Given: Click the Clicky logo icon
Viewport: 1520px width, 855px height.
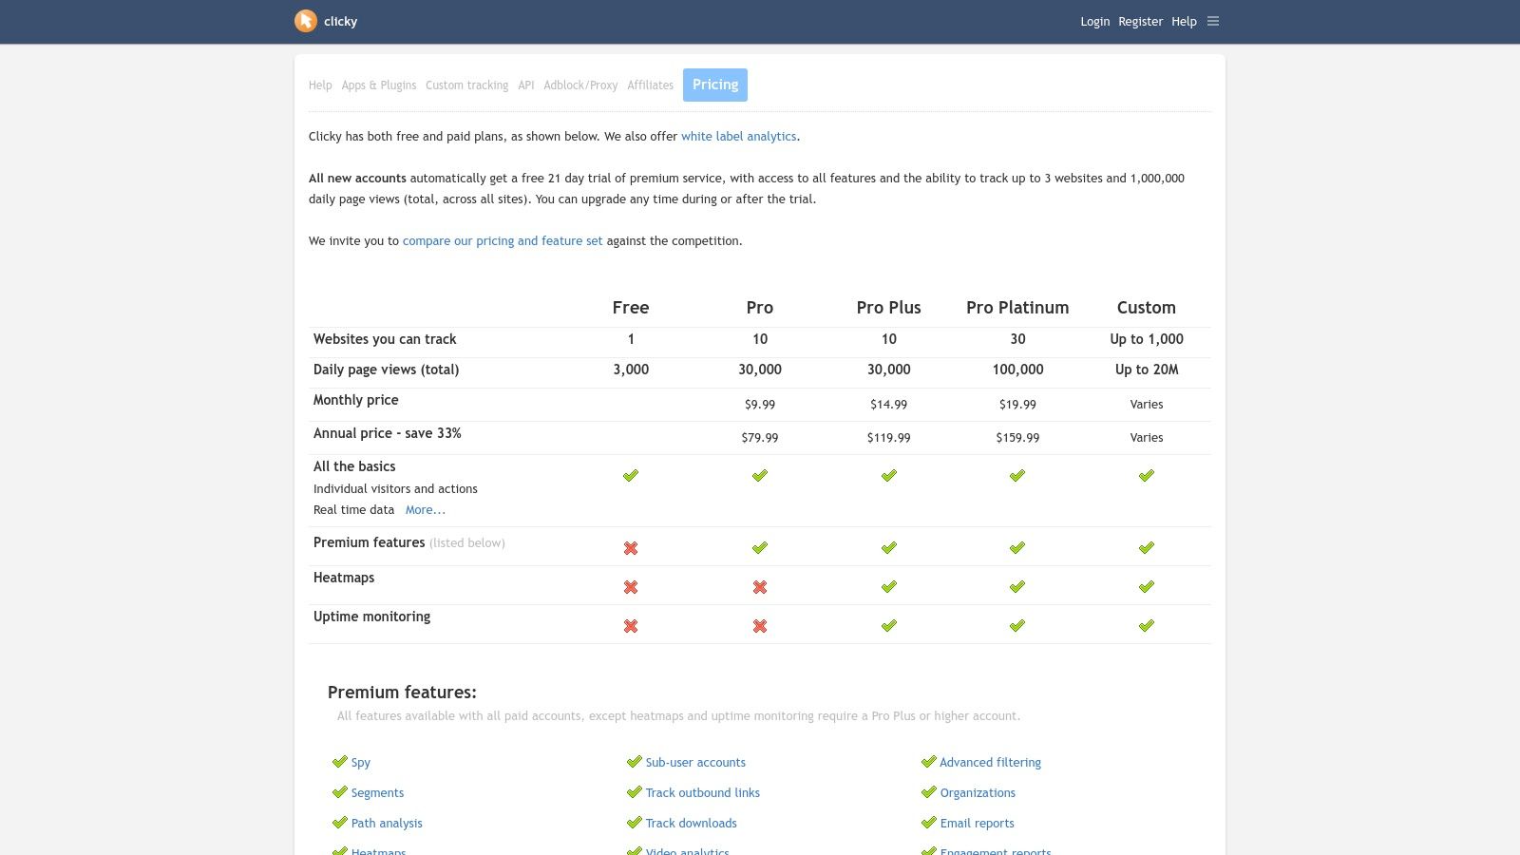Looking at the screenshot, I should 305,21.
